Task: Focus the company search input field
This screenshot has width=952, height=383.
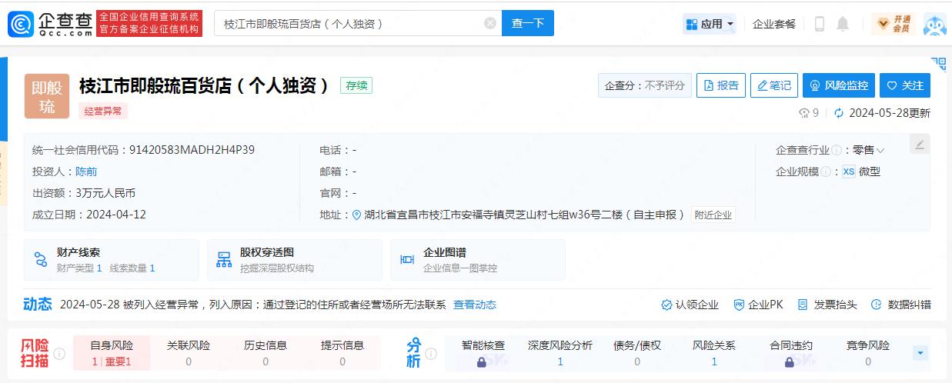Action: click(358, 23)
